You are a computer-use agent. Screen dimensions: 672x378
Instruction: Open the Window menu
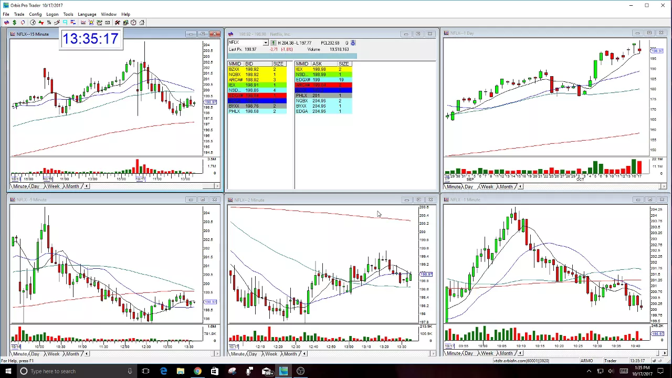click(x=109, y=14)
